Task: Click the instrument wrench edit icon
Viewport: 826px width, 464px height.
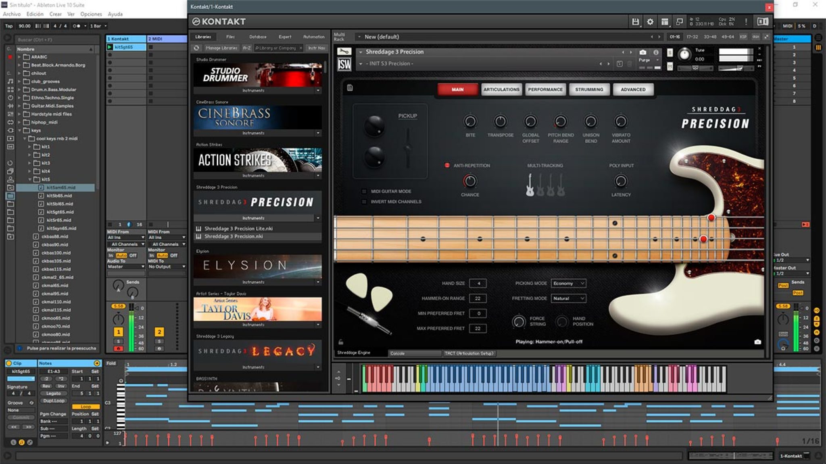Action: pyautogui.click(x=344, y=52)
